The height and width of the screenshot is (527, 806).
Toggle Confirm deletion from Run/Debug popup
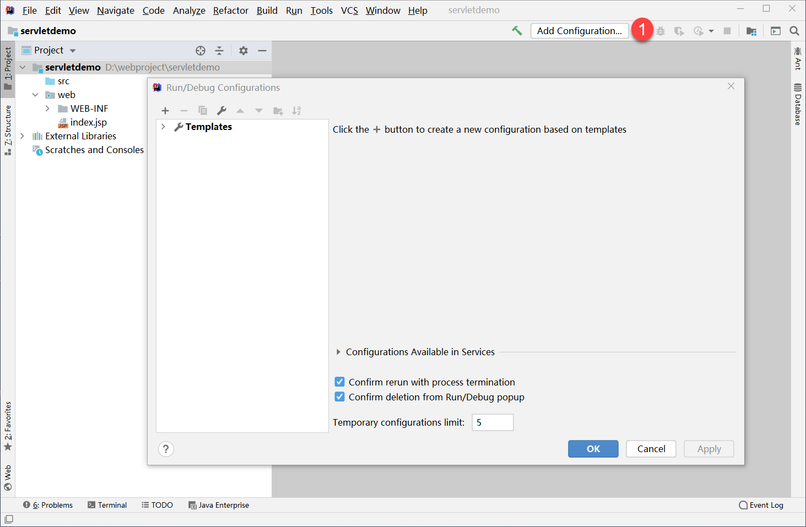click(x=340, y=396)
